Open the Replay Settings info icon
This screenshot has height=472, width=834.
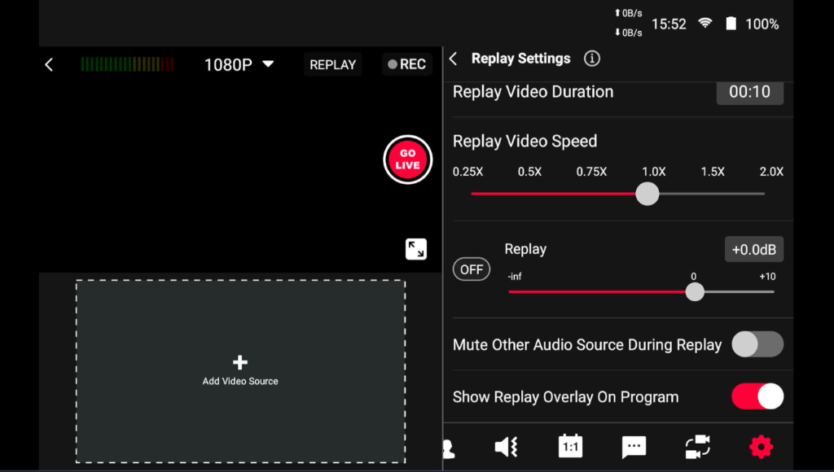[592, 59]
